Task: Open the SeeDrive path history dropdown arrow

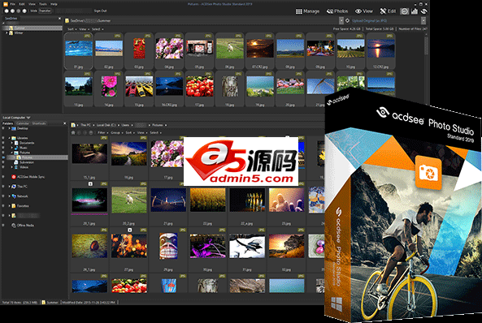Action: (x=341, y=20)
